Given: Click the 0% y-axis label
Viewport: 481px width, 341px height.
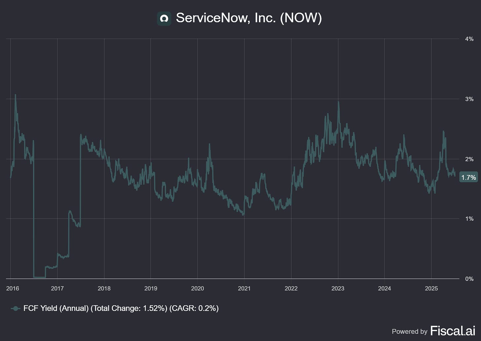Looking at the screenshot, I should [469, 279].
